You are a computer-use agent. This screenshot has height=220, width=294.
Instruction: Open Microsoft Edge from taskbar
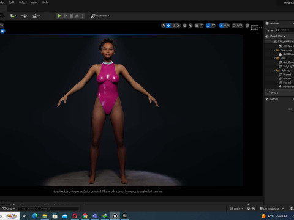[35, 216]
